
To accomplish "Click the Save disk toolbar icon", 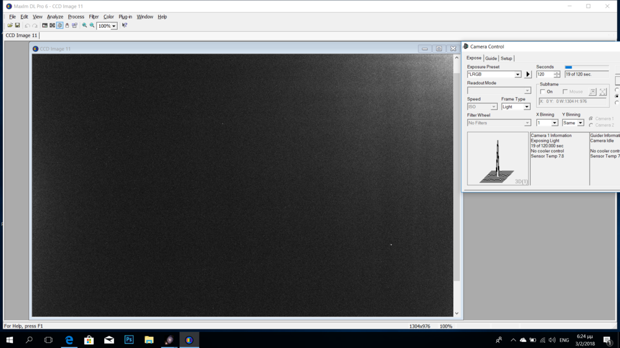I will (x=17, y=25).
